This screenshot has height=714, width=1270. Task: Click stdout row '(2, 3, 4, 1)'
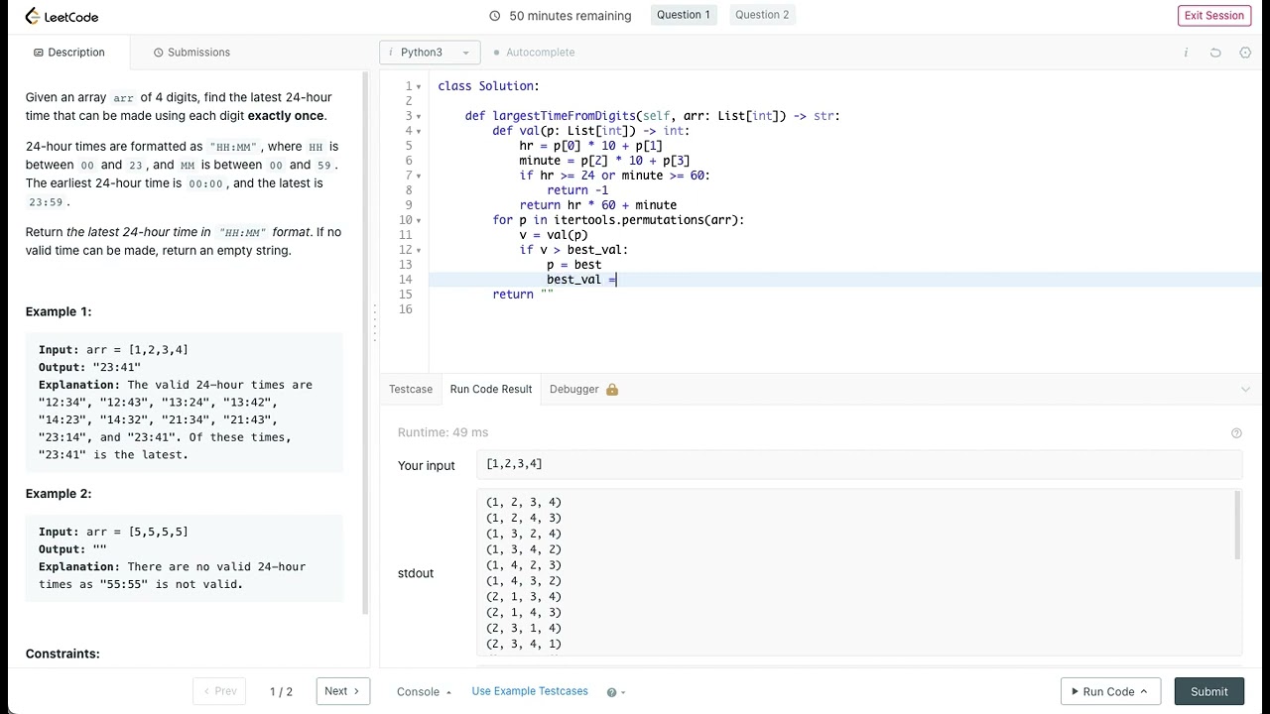click(x=524, y=645)
